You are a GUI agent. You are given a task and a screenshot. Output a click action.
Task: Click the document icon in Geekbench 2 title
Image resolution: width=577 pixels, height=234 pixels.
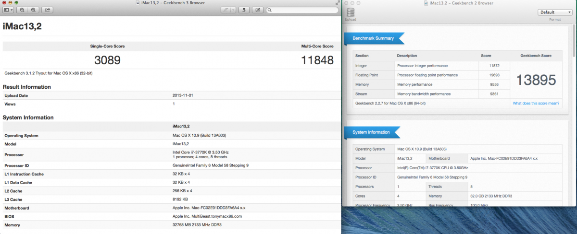[426, 3]
